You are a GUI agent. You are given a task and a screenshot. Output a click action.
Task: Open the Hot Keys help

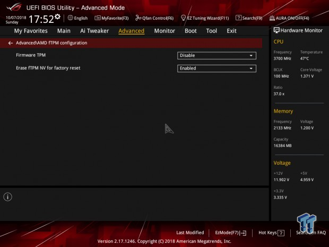pyautogui.click(x=271, y=233)
